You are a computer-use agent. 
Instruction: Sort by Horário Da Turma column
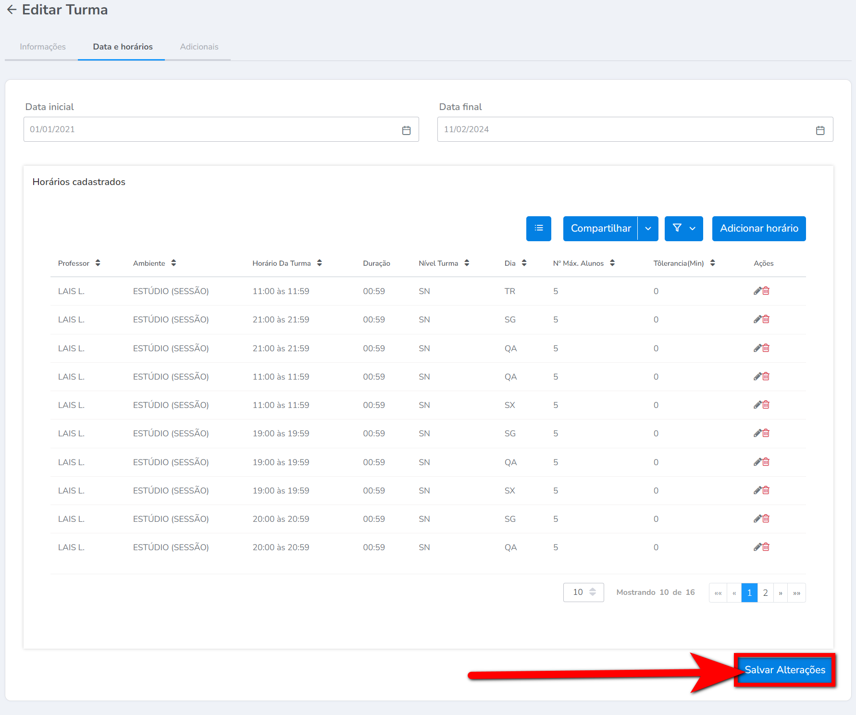pyautogui.click(x=319, y=263)
